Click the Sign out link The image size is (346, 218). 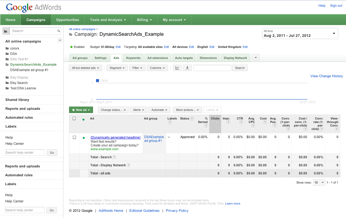point(336,6)
